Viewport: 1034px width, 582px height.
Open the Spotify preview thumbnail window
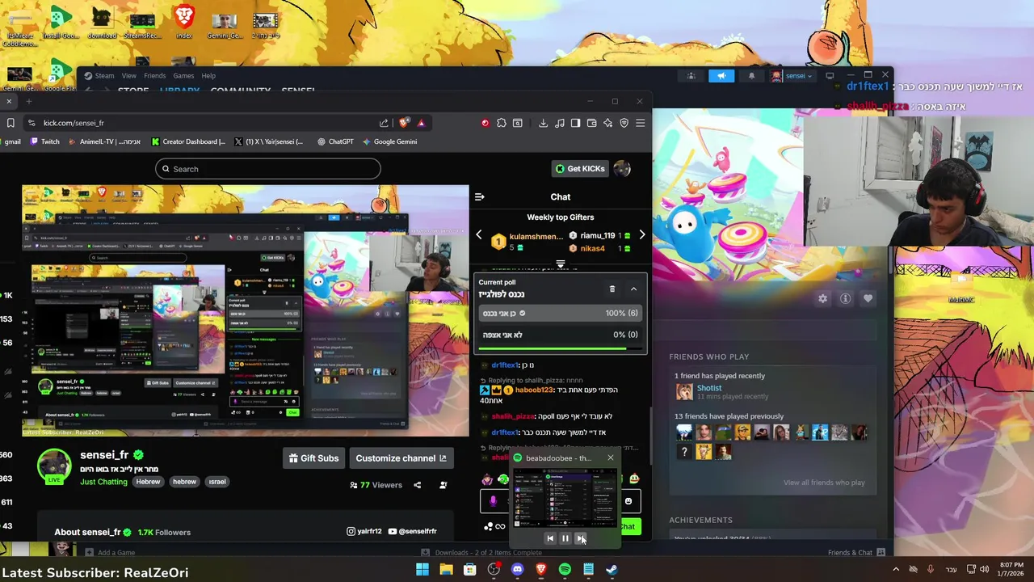click(x=565, y=497)
